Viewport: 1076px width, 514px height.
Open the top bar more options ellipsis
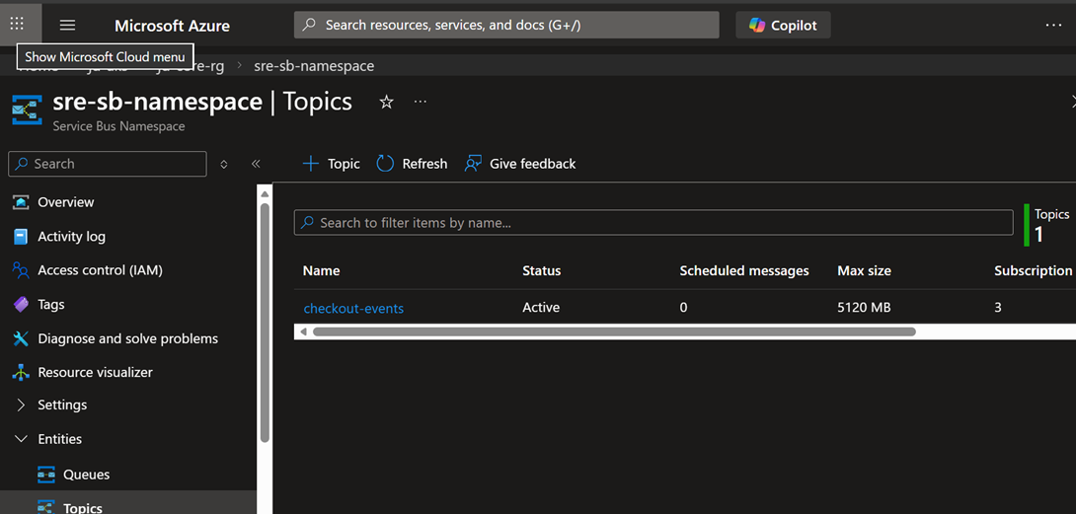click(x=1053, y=25)
